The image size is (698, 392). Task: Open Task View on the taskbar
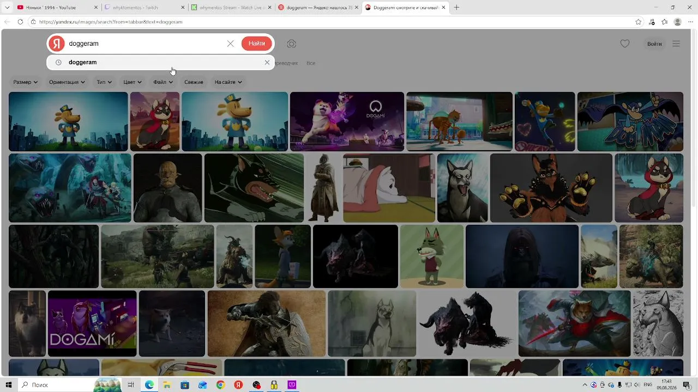coord(131,385)
